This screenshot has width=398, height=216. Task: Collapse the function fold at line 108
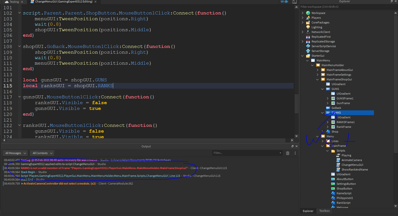[x=20, y=46]
